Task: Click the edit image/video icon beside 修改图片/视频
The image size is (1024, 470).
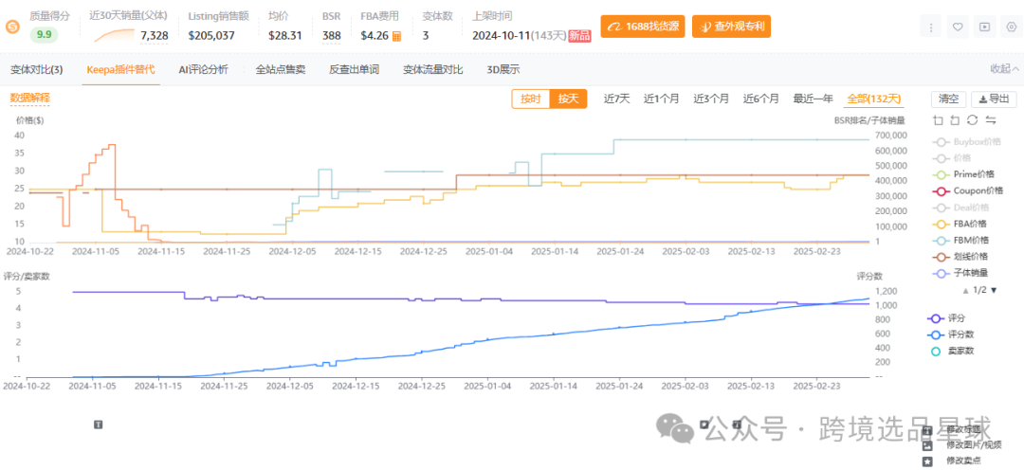Action: point(928,446)
